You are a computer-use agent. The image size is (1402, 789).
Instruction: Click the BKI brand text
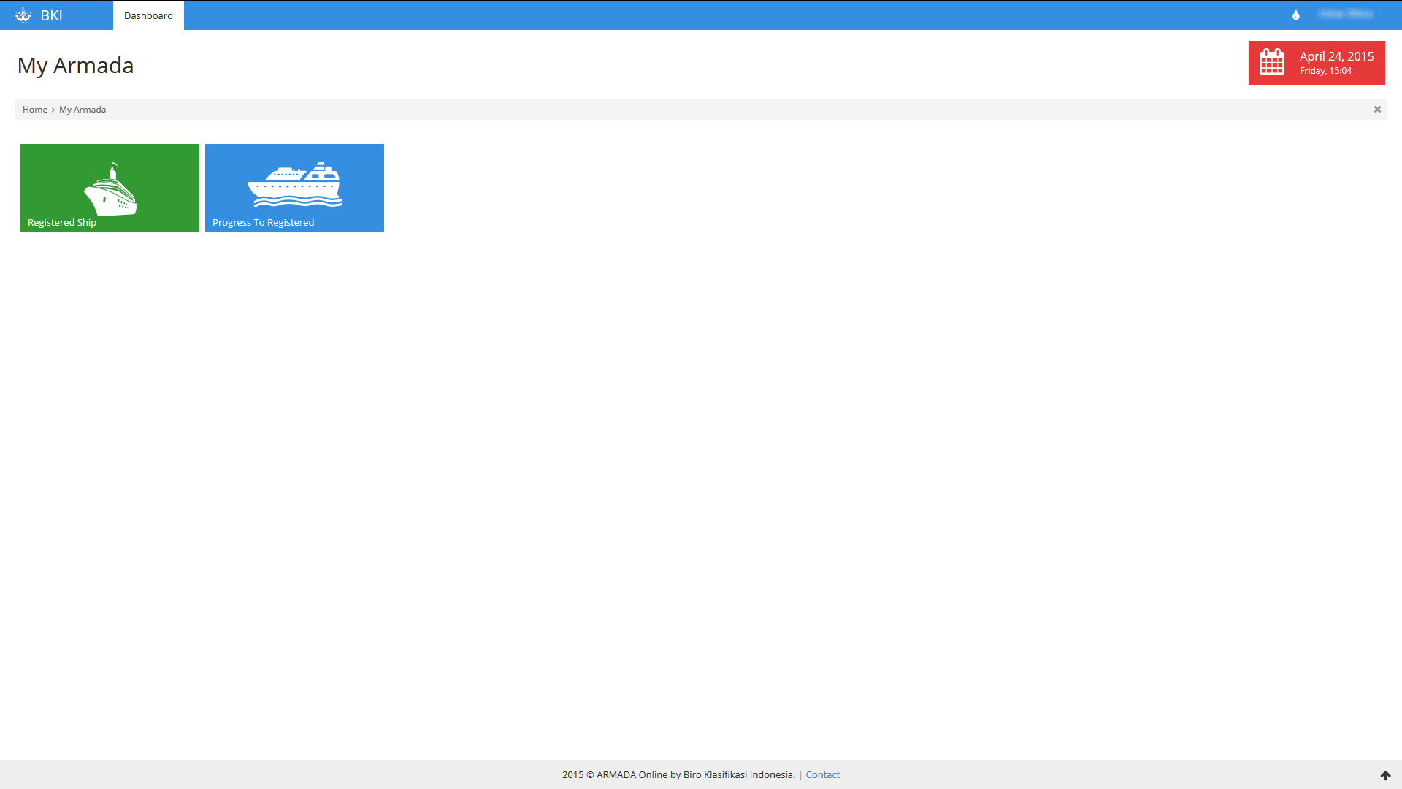point(51,15)
